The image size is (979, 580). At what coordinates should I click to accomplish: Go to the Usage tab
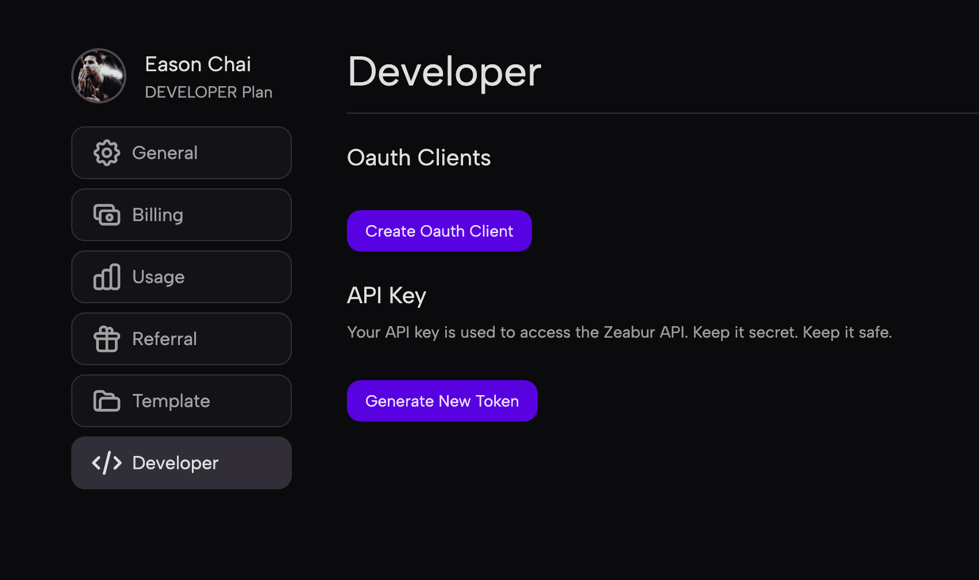(x=182, y=277)
